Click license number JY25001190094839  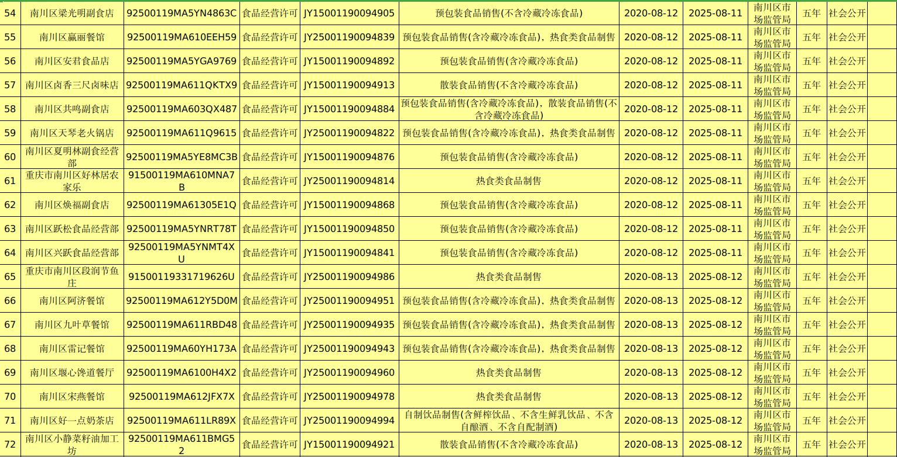pyautogui.click(x=349, y=37)
